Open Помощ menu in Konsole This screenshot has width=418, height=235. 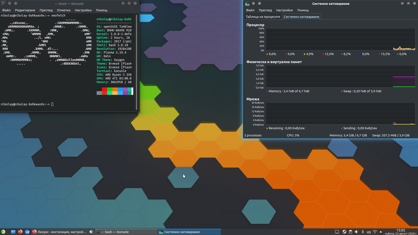tap(102, 10)
